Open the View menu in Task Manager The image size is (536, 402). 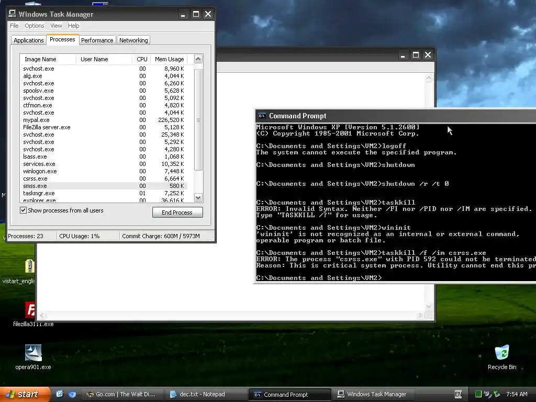[56, 26]
